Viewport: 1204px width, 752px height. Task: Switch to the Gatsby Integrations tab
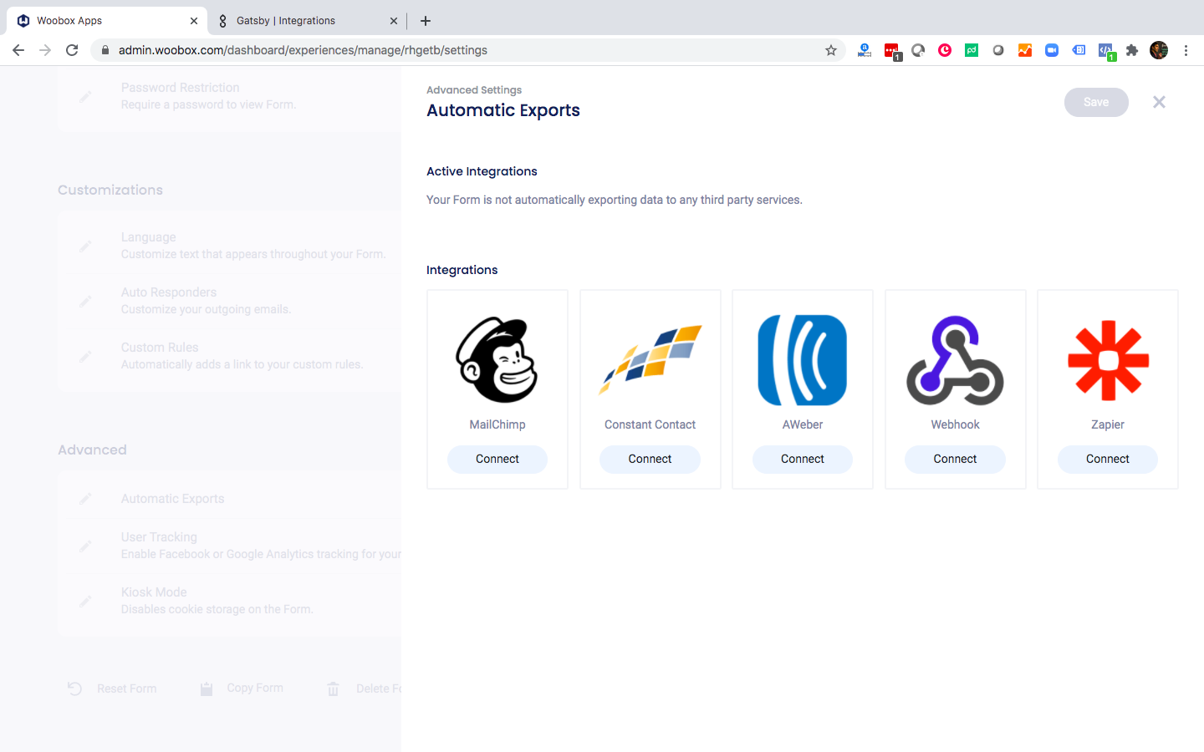[306, 21]
